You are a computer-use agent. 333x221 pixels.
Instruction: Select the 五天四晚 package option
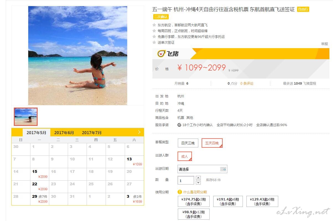212,143
